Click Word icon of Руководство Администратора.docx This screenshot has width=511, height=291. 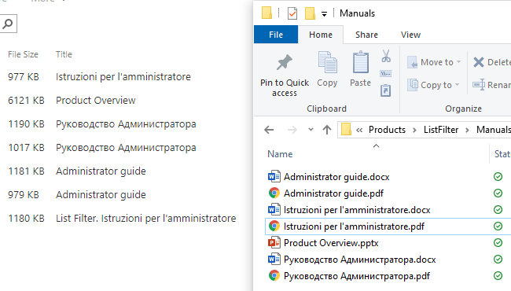tap(274, 260)
